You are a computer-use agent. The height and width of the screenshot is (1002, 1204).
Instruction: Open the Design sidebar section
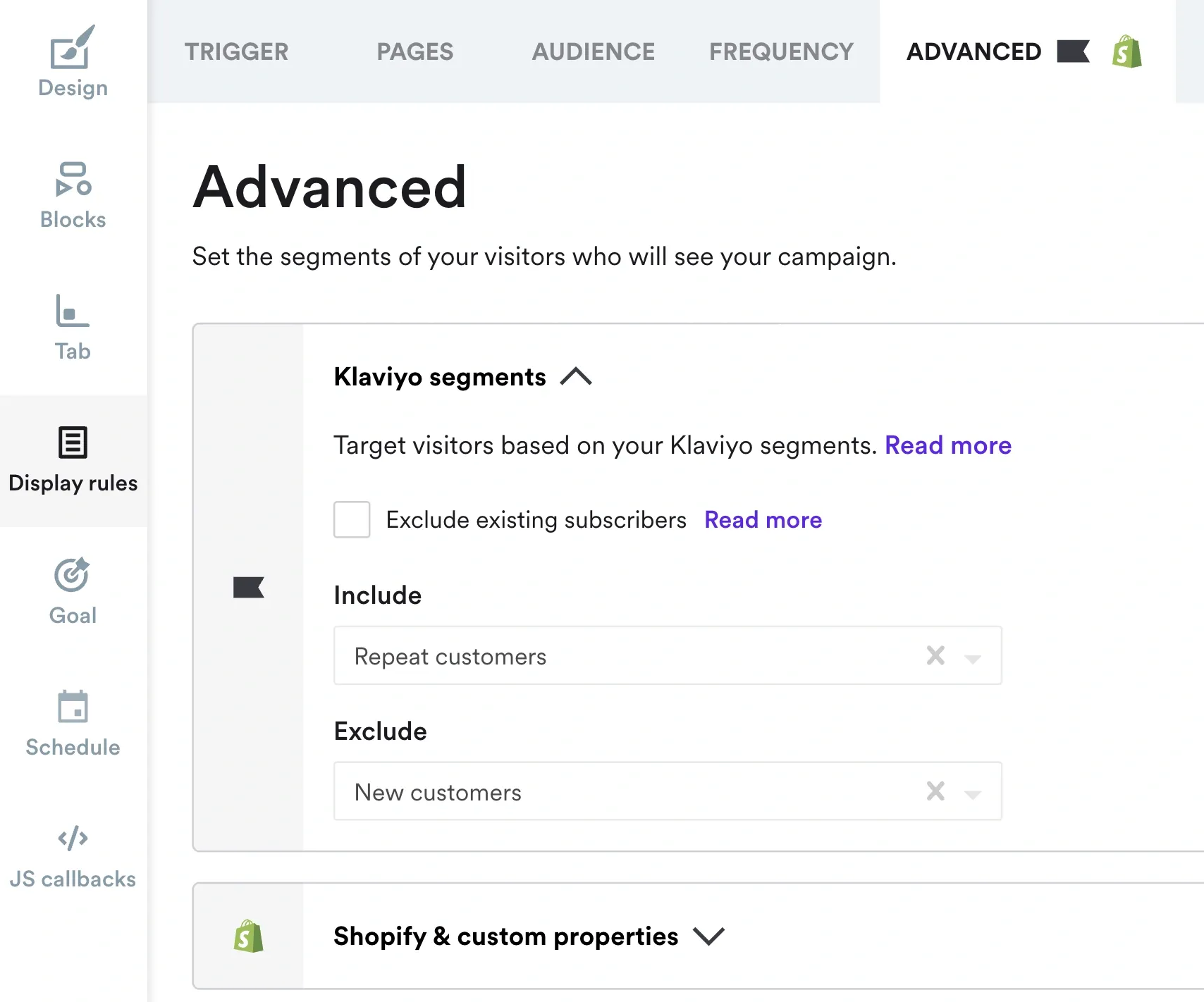pyautogui.click(x=73, y=62)
